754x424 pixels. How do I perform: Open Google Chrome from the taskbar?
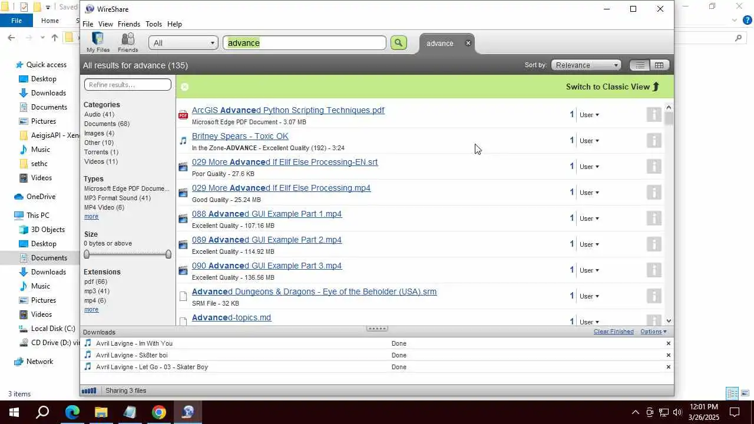(159, 412)
